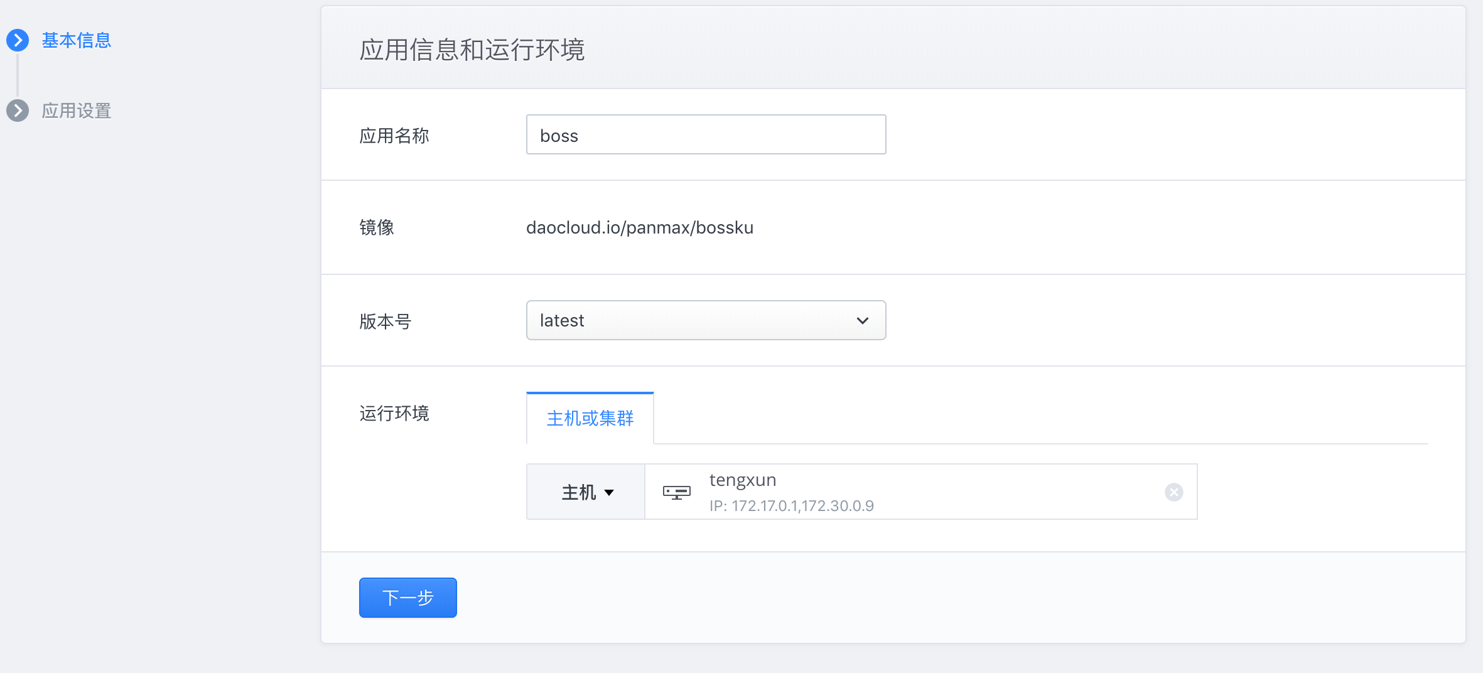Focus the 应用名称 input containing boss
This screenshot has height=673, width=1483.
pyautogui.click(x=705, y=135)
